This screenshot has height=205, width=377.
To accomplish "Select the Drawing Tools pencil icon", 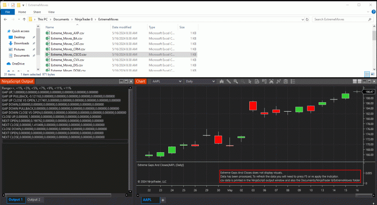I will pyautogui.click(x=229, y=82).
